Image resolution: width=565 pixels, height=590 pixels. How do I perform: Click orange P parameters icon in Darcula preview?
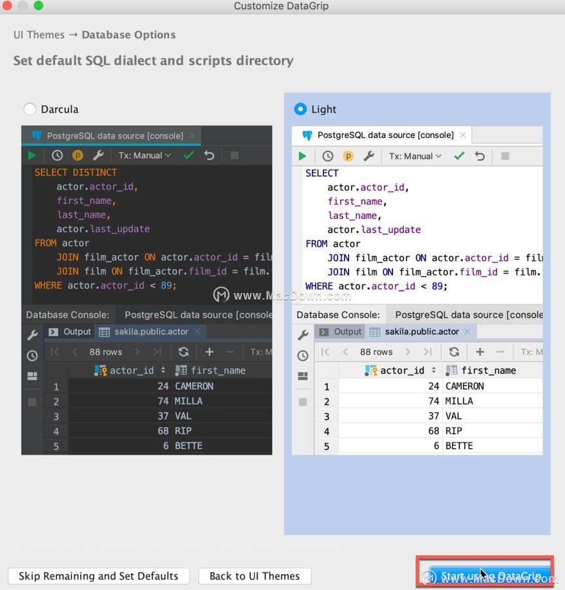pos(77,156)
